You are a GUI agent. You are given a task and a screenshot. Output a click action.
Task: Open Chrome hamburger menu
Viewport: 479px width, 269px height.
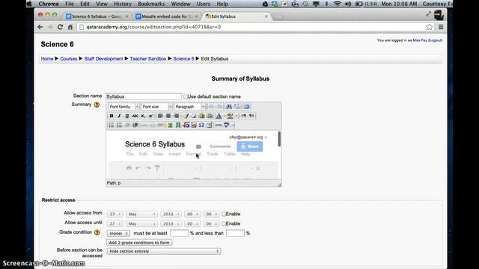click(441, 27)
